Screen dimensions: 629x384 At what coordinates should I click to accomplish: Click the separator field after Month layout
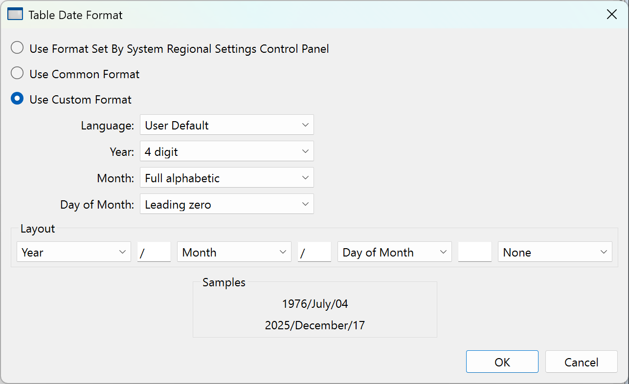(x=314, y=252)
